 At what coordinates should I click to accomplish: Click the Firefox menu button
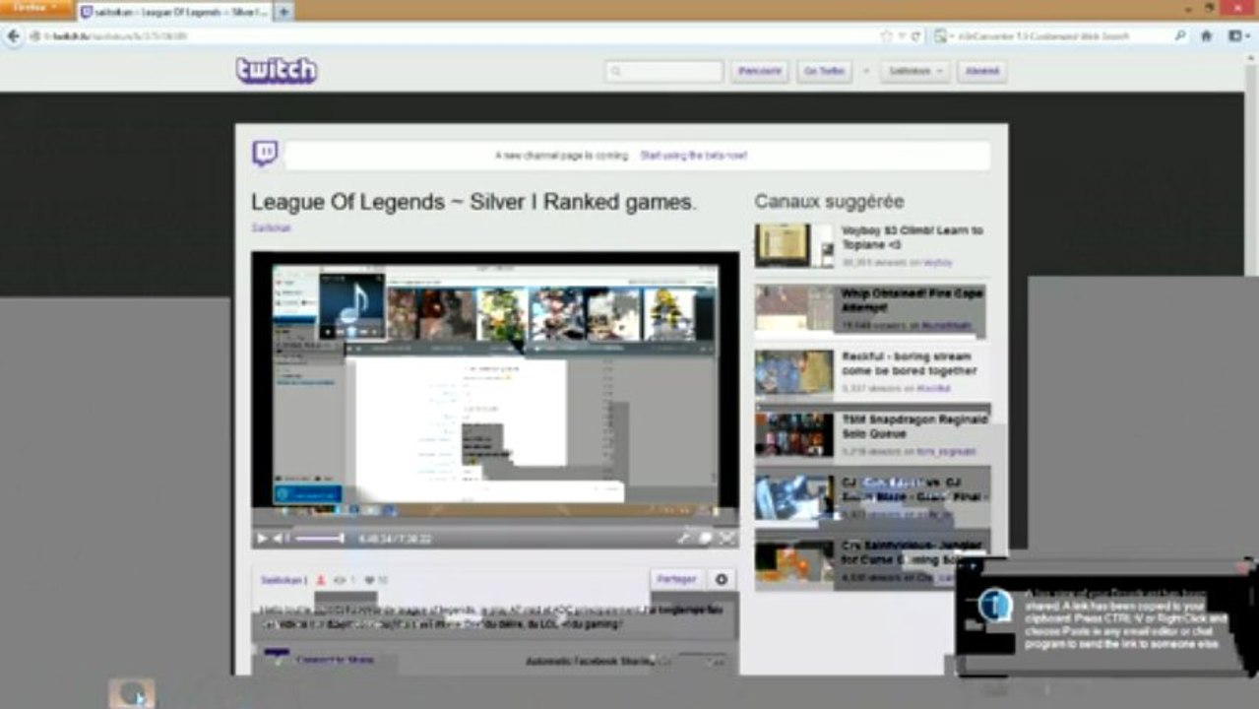click(x=36, y=8)
